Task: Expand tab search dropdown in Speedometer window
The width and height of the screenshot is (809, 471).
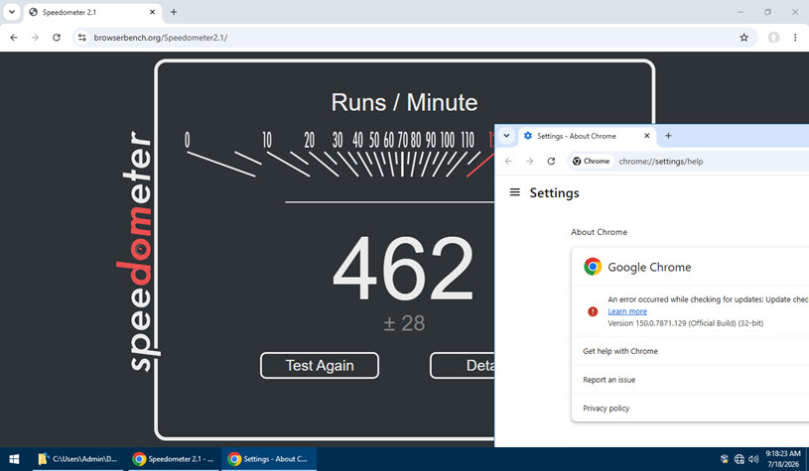Action: point(11,12)
